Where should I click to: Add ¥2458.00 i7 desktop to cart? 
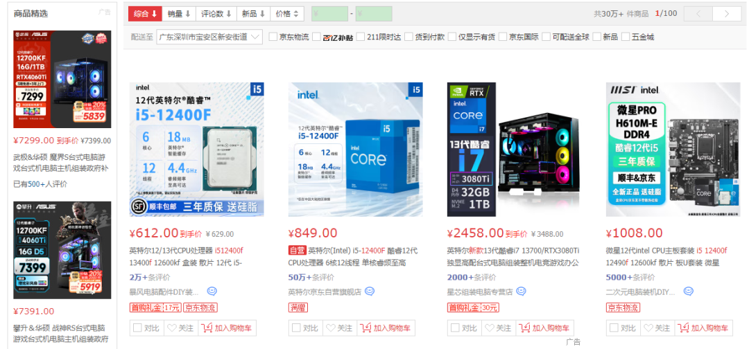(x=545, y=328)
